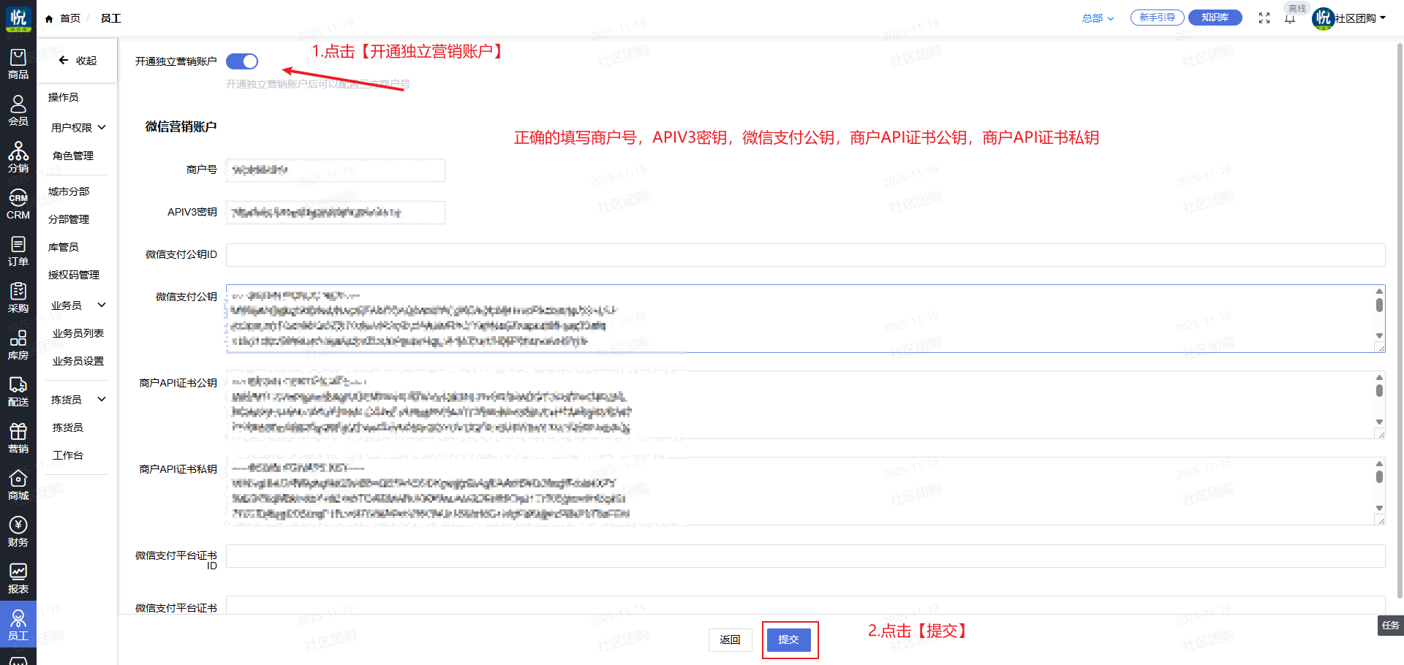Open the 会员 (members) sidebar icon

tap(18, 110)
